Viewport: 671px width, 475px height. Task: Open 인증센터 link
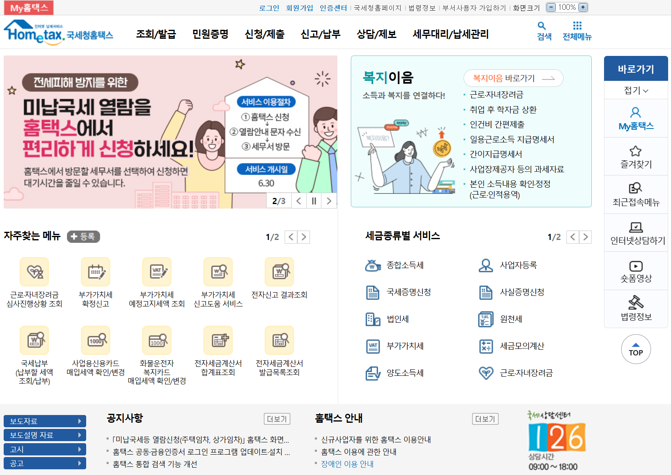[x=333, y=8]
